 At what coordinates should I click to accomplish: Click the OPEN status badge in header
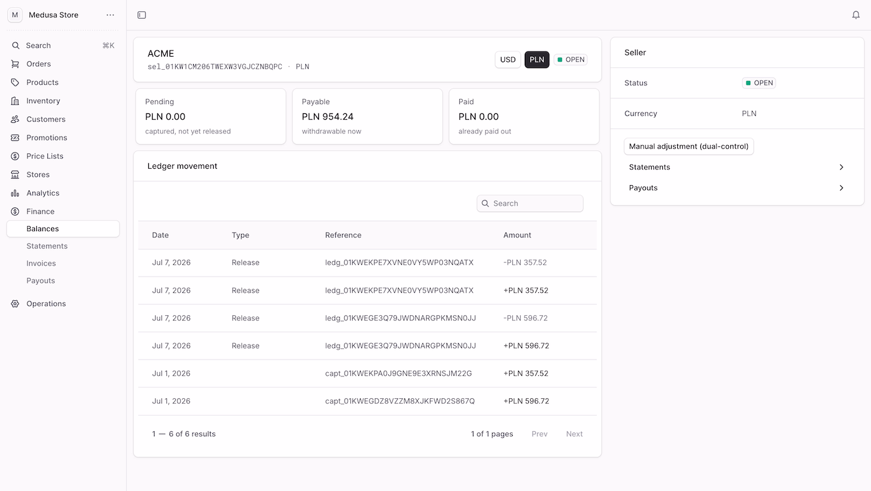pyautogui.click(x=571, y=60)
